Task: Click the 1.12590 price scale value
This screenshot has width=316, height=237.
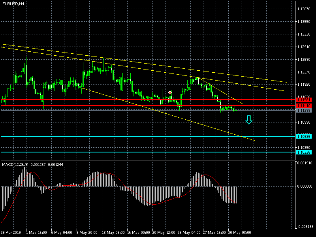Action: (304, 60)
